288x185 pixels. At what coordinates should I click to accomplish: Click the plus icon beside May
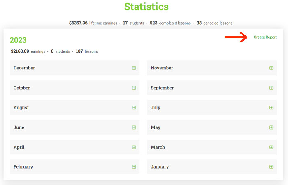(271, 127)
